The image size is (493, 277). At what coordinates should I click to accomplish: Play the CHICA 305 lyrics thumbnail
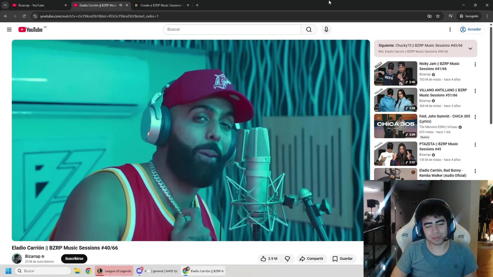coord(396,125)
